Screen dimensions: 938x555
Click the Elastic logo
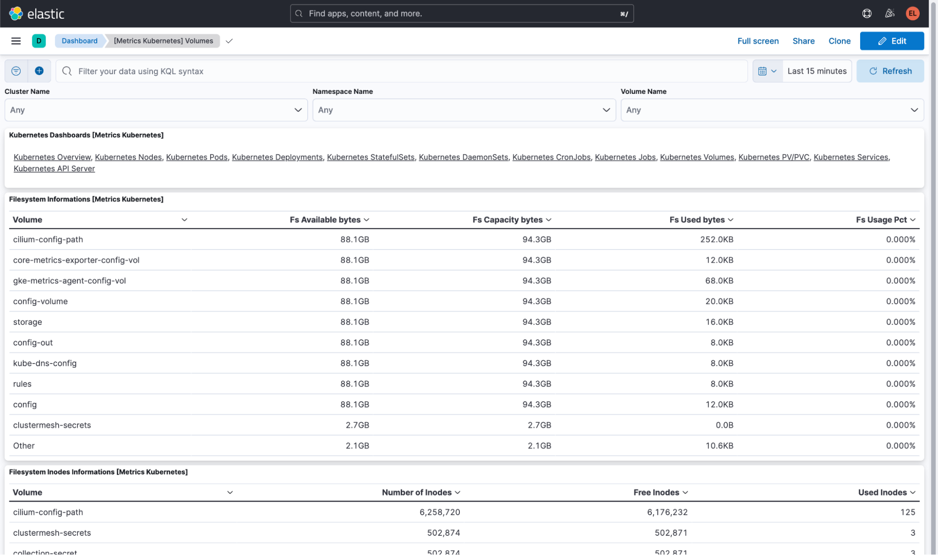pos(37,14)
